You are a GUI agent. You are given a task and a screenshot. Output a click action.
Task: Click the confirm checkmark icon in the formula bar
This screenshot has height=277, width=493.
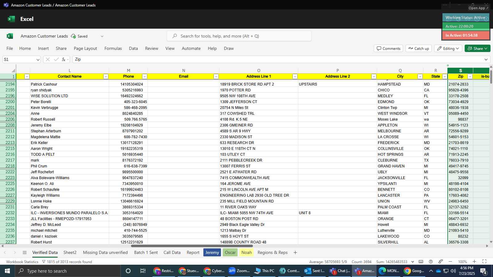click(56, 59)
